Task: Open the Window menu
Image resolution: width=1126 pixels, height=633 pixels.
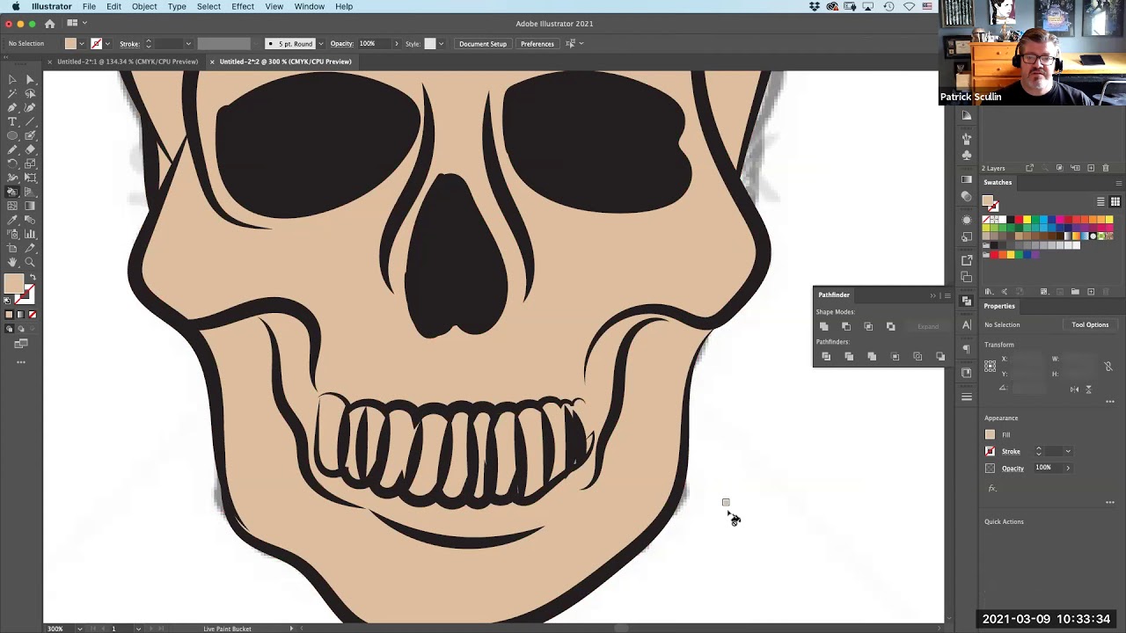Action: (310, 6)
